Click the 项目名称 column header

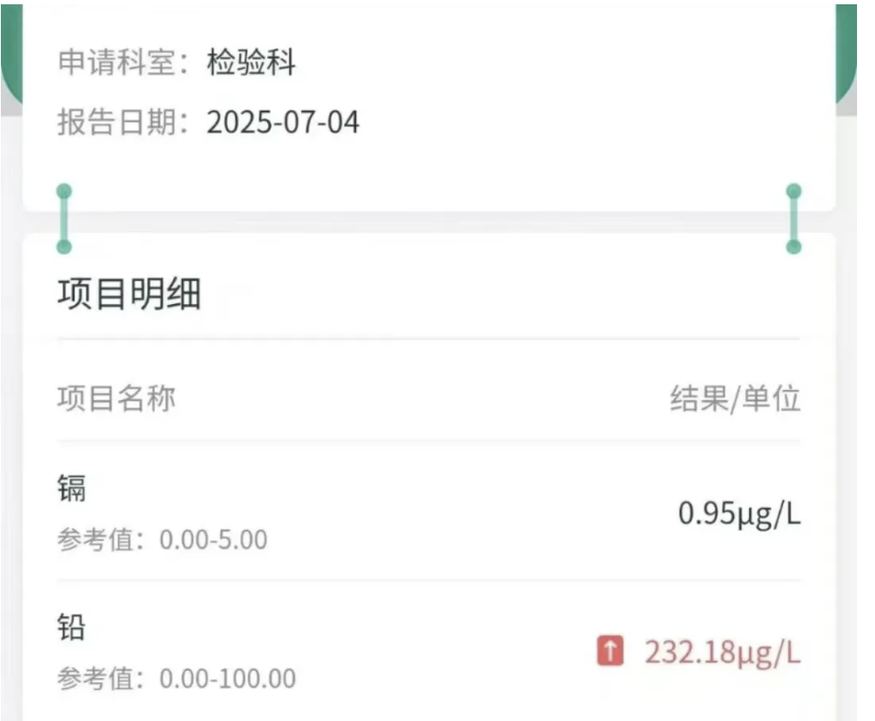pyautogui.click(x=116, y=398)
